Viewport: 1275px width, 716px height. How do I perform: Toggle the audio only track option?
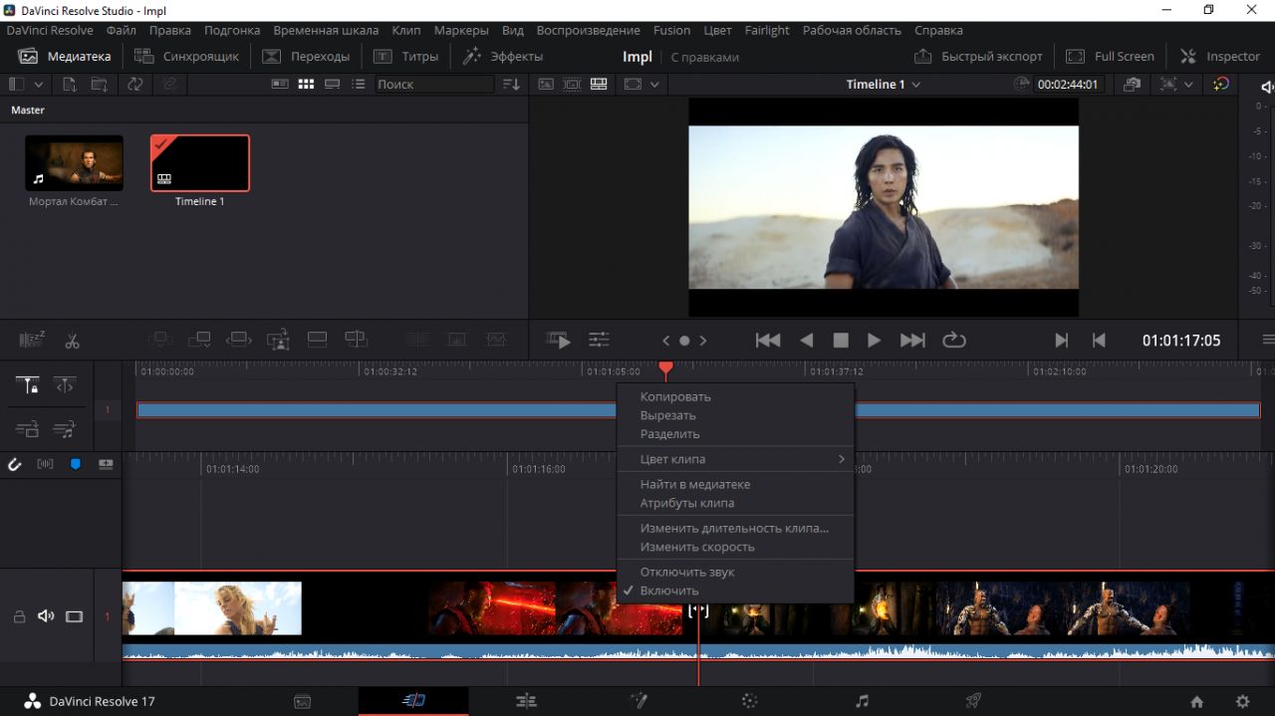[65, 429]
